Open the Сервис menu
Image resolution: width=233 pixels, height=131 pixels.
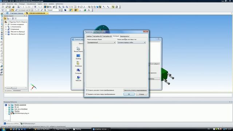pyautogui.click(x=40, y=4)
